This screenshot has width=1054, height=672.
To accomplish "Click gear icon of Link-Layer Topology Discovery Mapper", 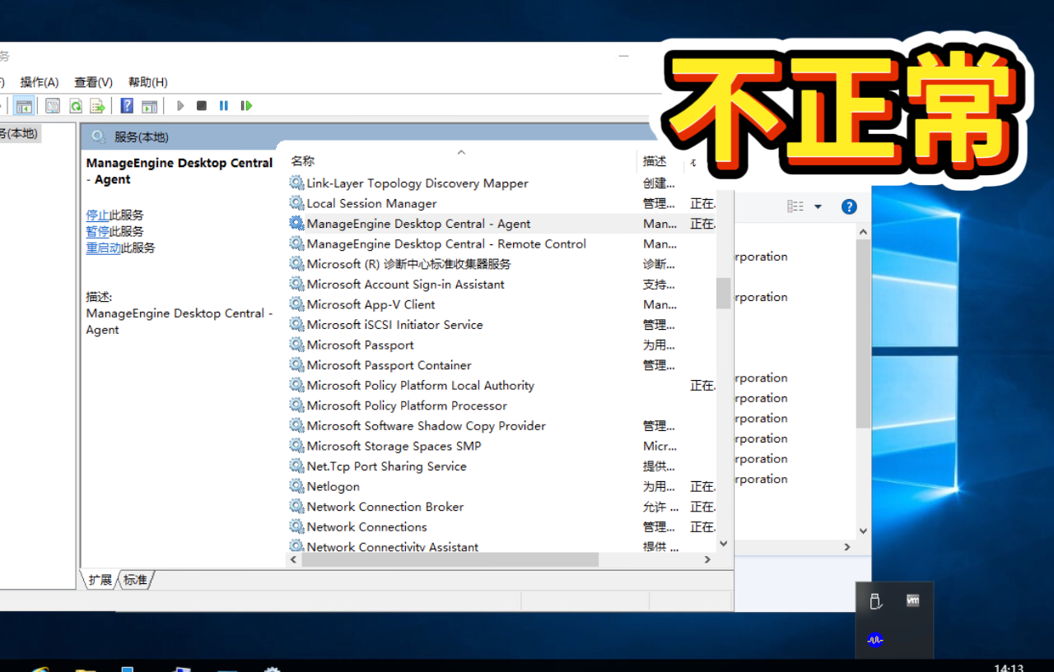I will pos(296,183).
